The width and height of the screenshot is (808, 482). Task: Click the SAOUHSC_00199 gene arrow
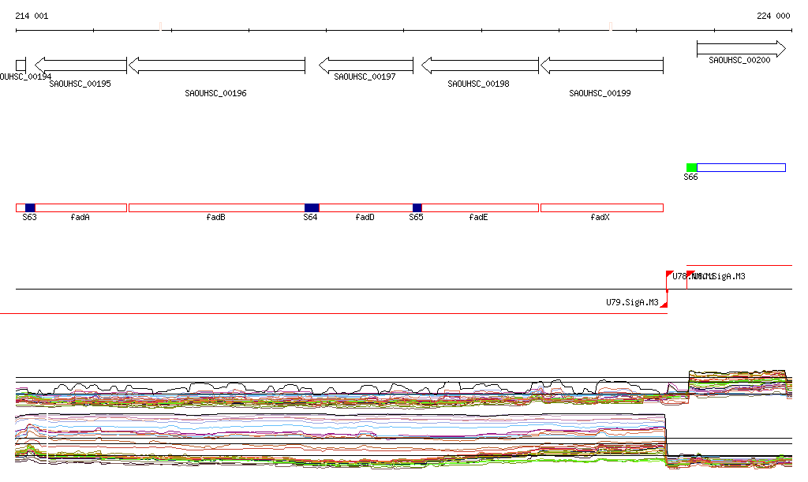click(x=600, y=65)
